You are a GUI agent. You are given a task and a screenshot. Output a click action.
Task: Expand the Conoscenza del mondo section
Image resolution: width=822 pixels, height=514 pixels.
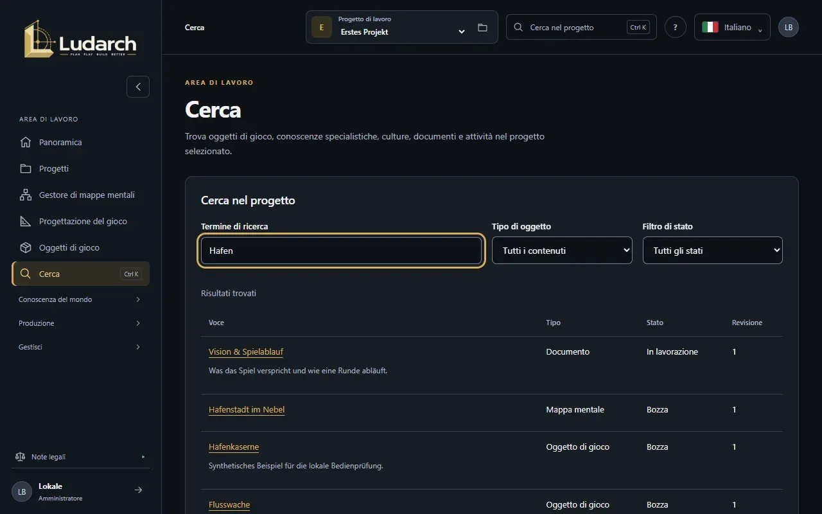80,299
